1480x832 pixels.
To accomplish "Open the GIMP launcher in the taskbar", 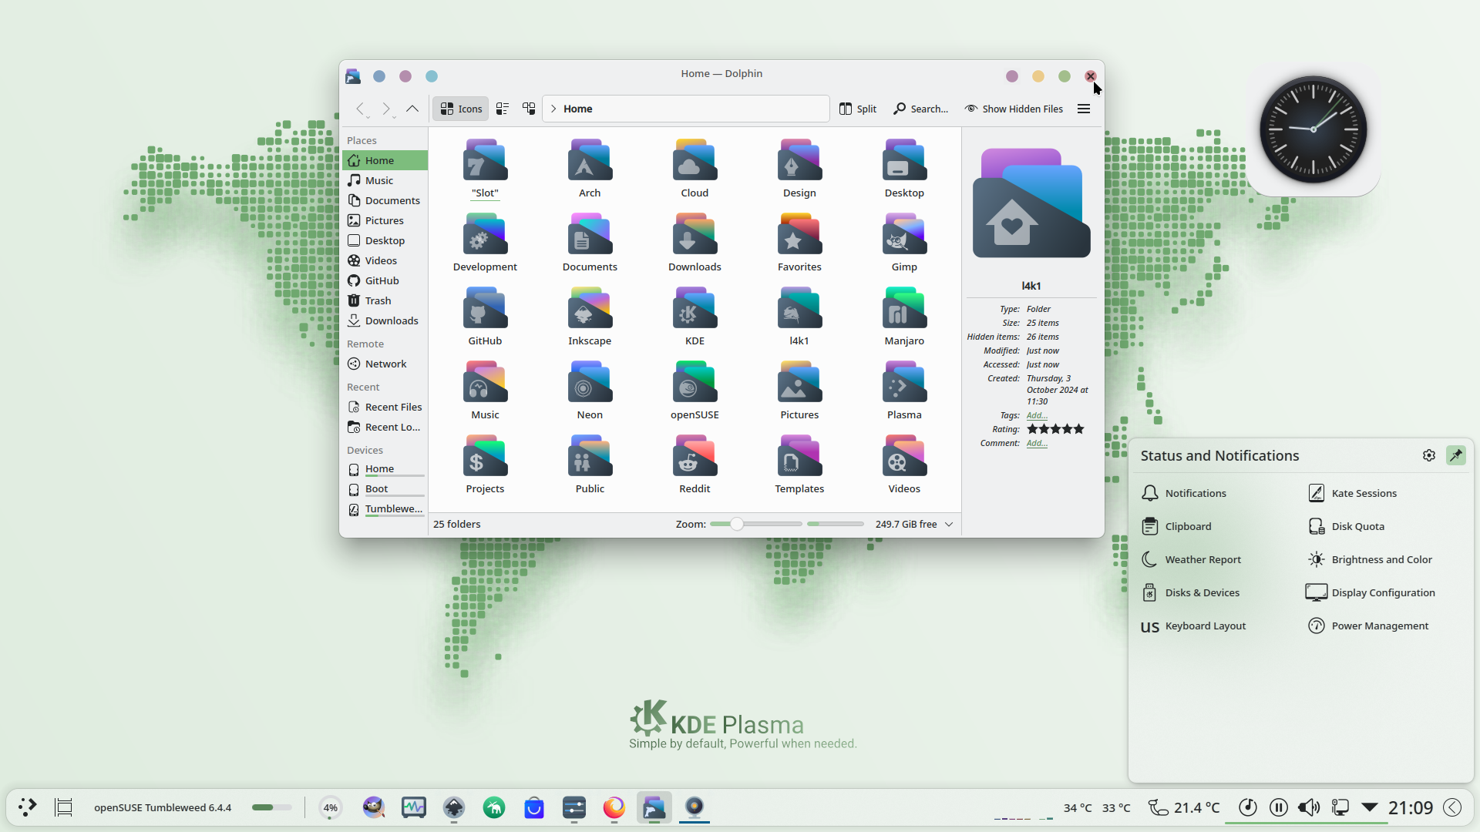I will click(374, 807).
